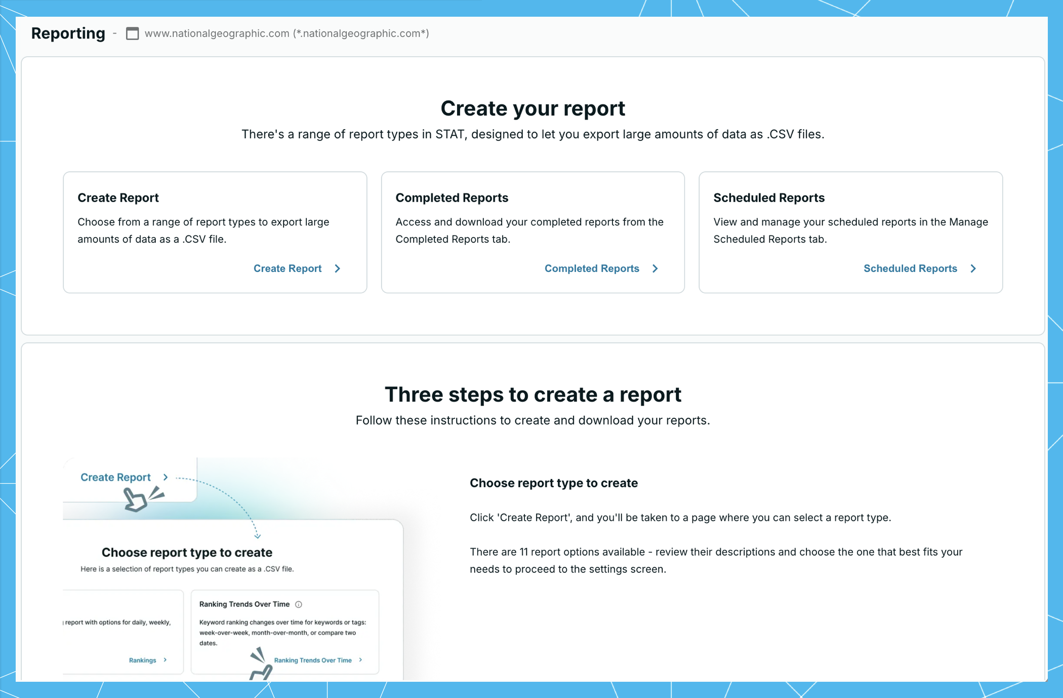Image resolution: width=1063 pixels, height=698 pixels.
Task: Click chevron arrow next to Create Report link
Action: (338, 268)
